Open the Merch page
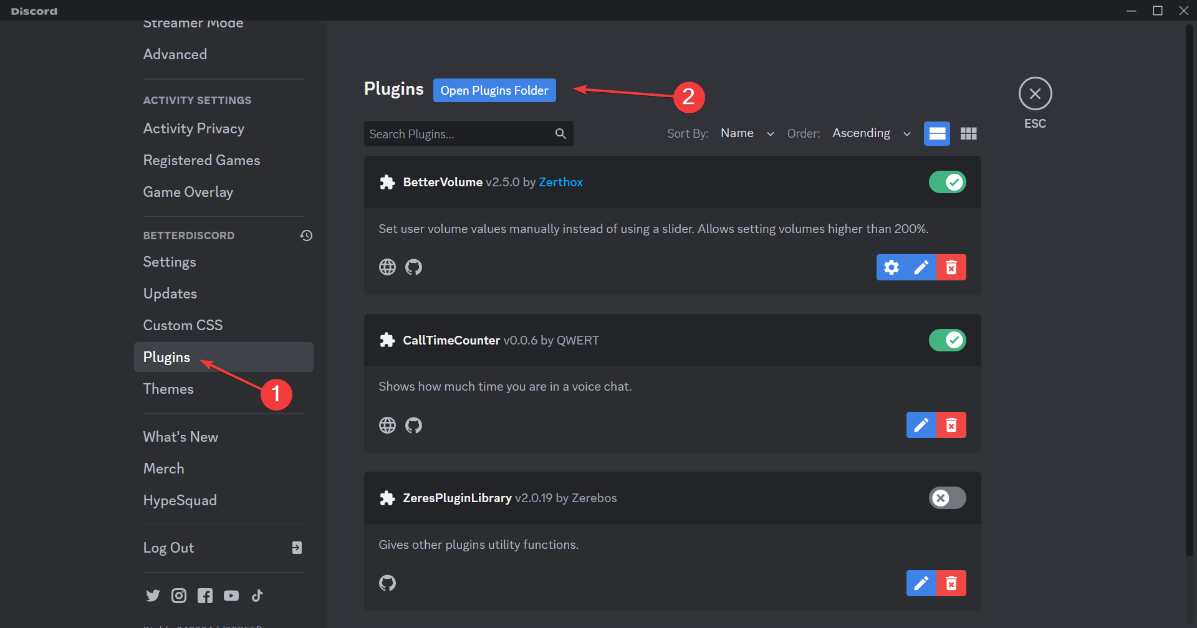The width and height of the screenshot is (1197, 628). pyautogui.click(x=224, y=469)
